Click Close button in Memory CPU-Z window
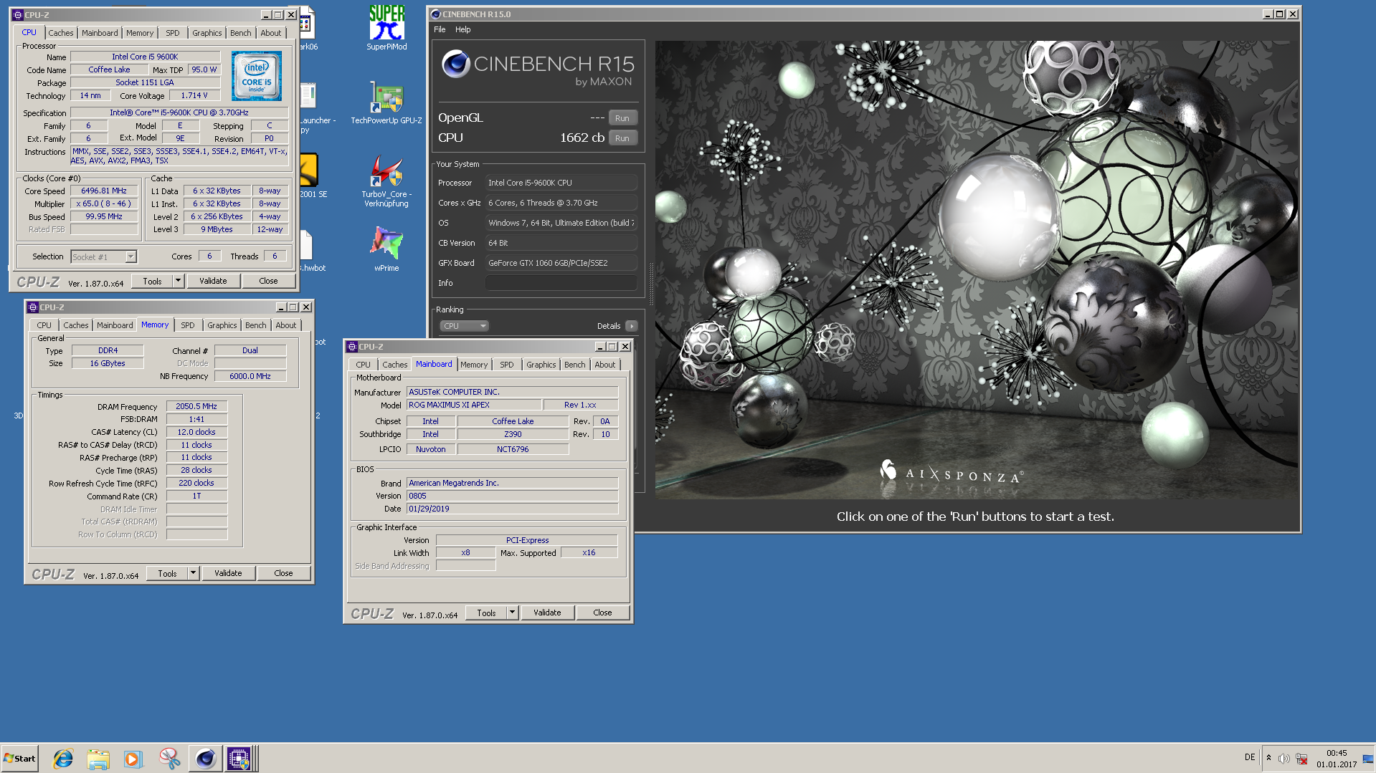Viewport: 1376px width, 773px height. click(x=283, y=573)
